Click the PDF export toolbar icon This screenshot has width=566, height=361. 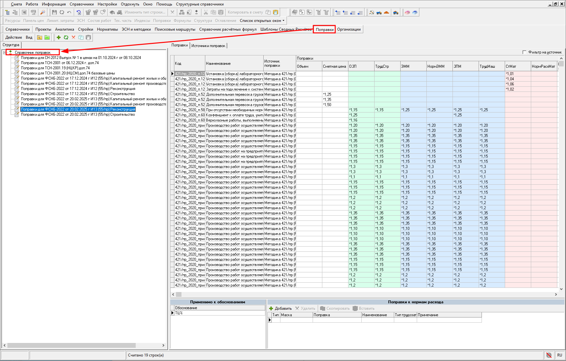[33, 12]
